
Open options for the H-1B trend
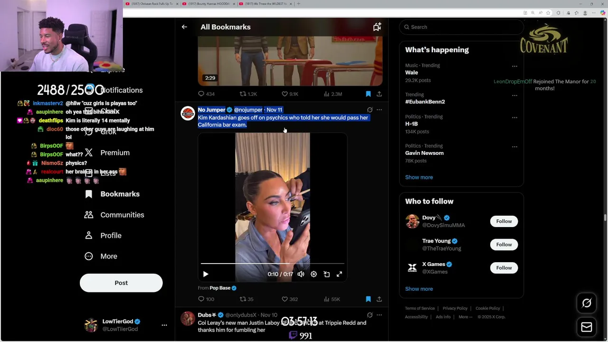point(514,117)
